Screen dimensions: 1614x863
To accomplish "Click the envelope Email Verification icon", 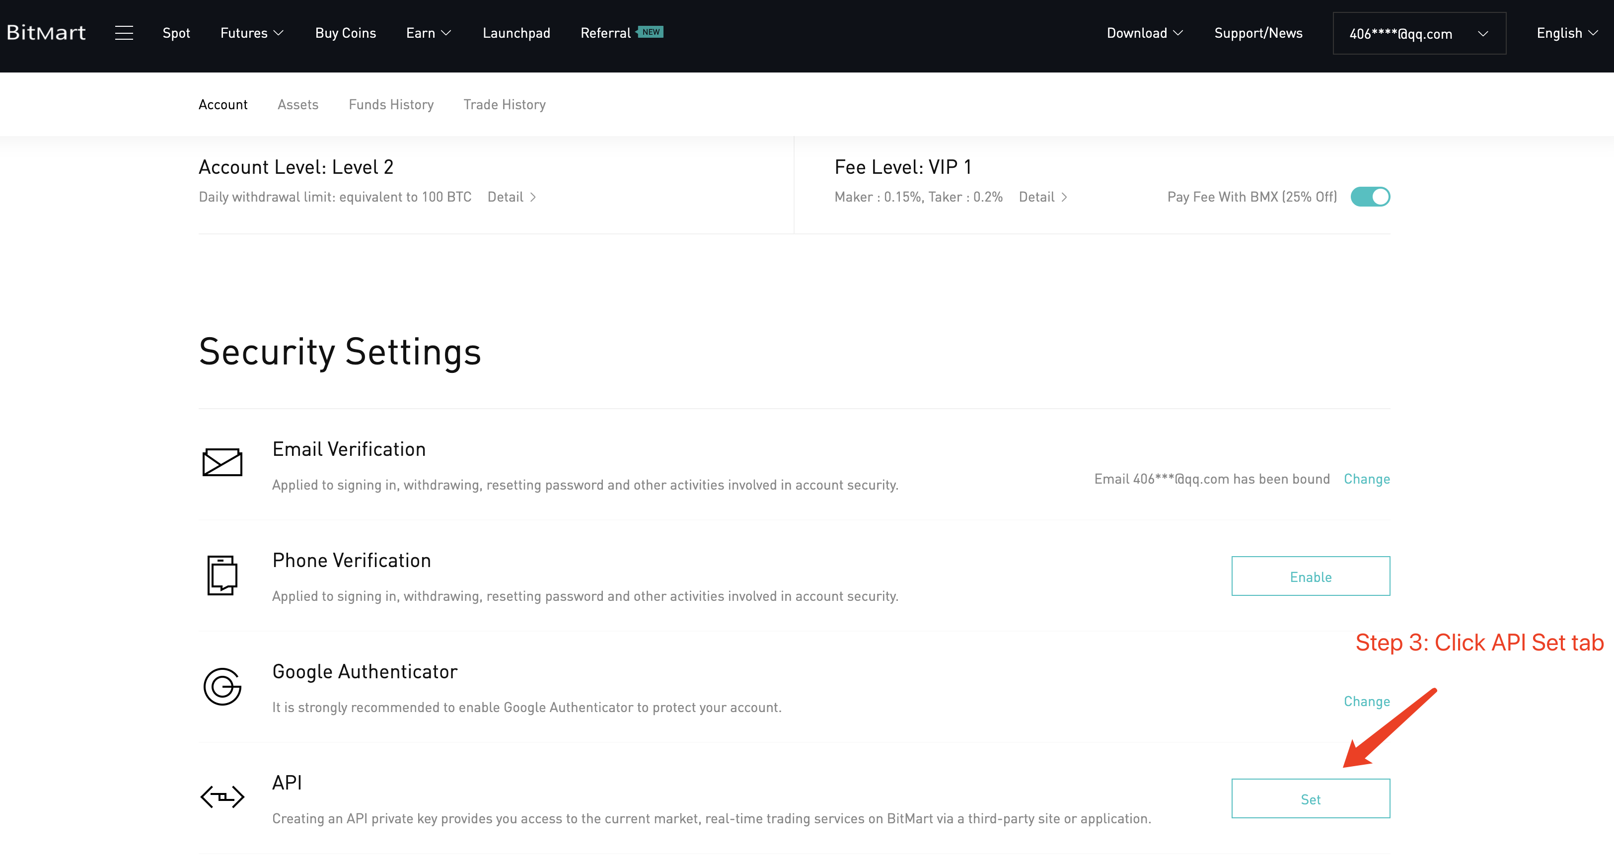I will click(x=222, y=462).
